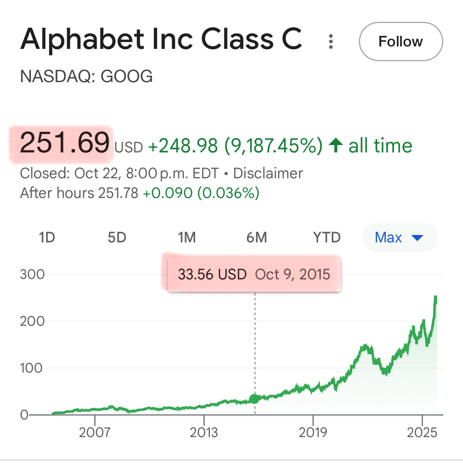Click the 2019 label on the time axis

click(x=313, y=432)
